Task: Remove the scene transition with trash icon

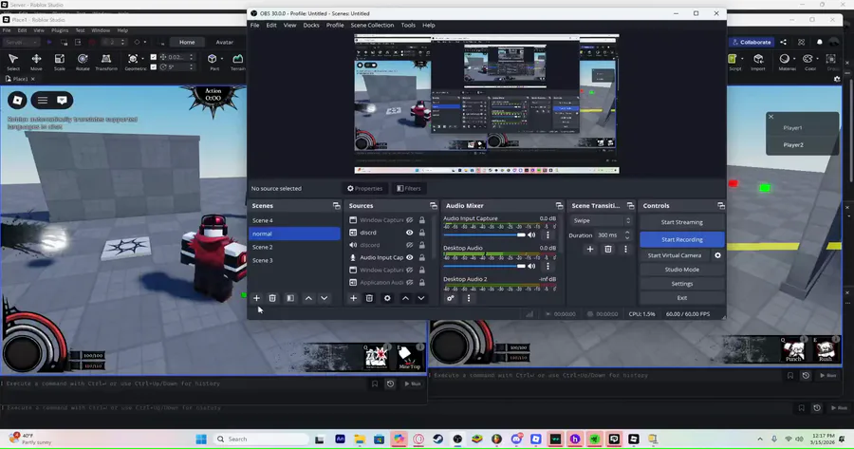Action: pos(608,249)
